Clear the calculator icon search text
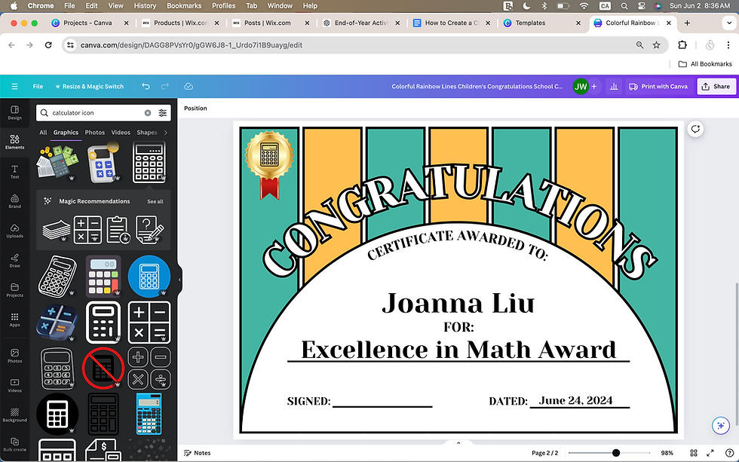The image size is (739, 462). click(148, 113)
